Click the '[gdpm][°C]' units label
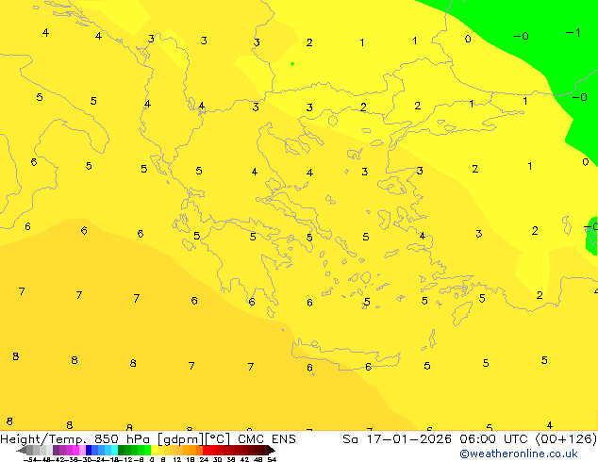598x462 pixels. pos(193,439)
